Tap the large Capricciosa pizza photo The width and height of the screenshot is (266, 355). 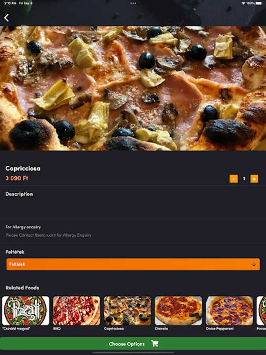(133, 88)
